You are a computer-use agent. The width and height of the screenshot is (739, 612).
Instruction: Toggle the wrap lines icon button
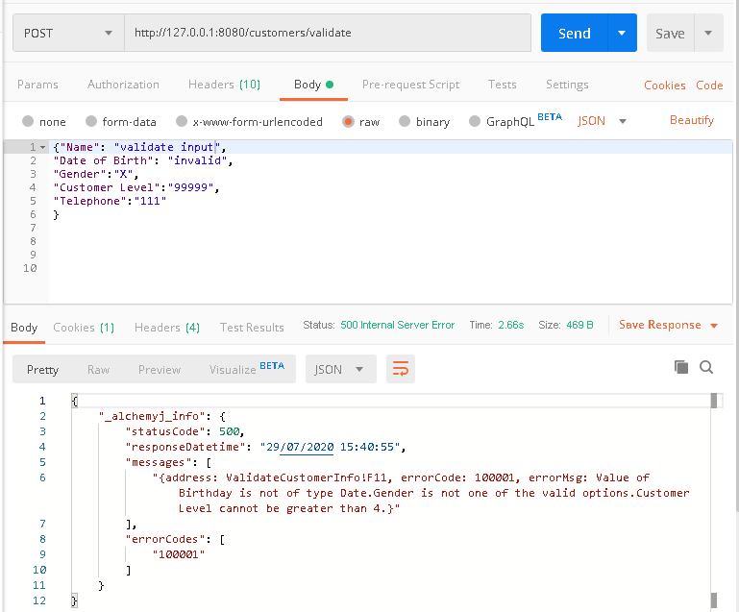pyautogui.click(x=400, y=369)
